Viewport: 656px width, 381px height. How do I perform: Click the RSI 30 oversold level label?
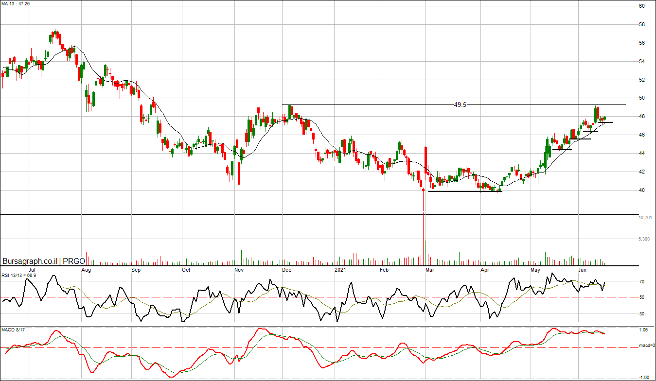point(641,314)
